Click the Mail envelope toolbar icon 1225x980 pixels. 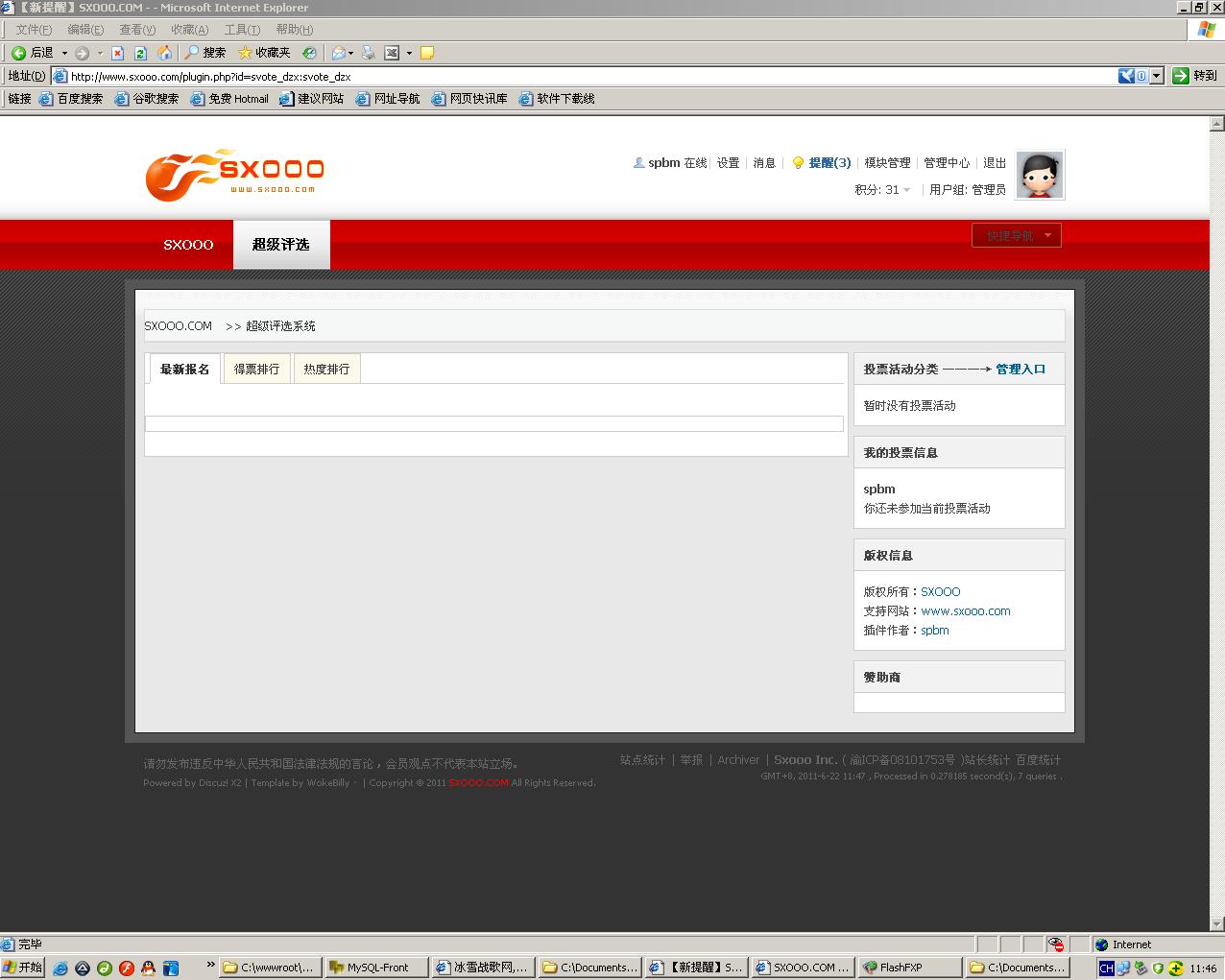(x=338, y=53)
